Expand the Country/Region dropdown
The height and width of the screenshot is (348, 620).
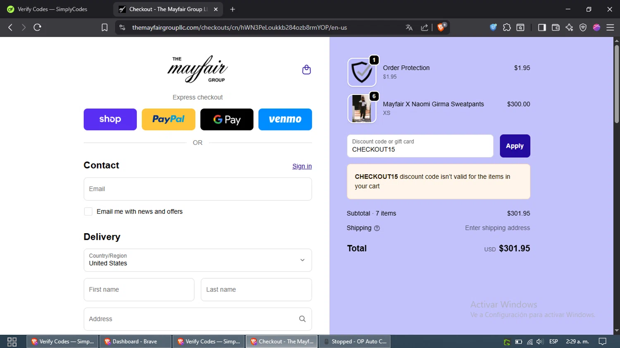[x=198, y=260]
